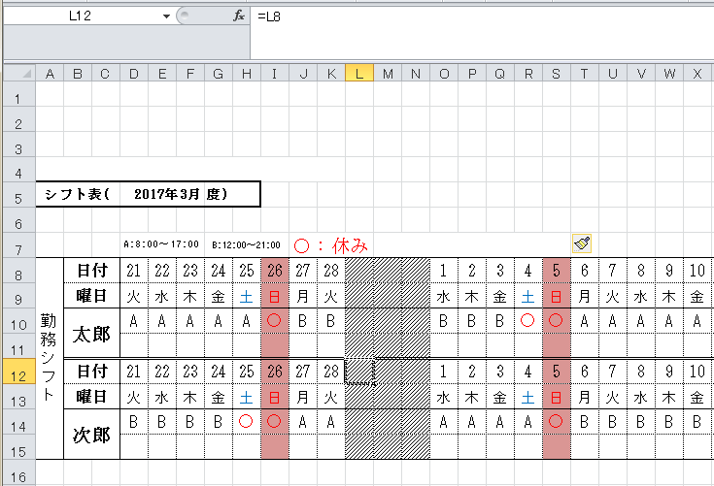This screenshot has width=714, height=486.
Task: Click date 28 in row 8
Action: pyautogui.click(x=331, y=271)
